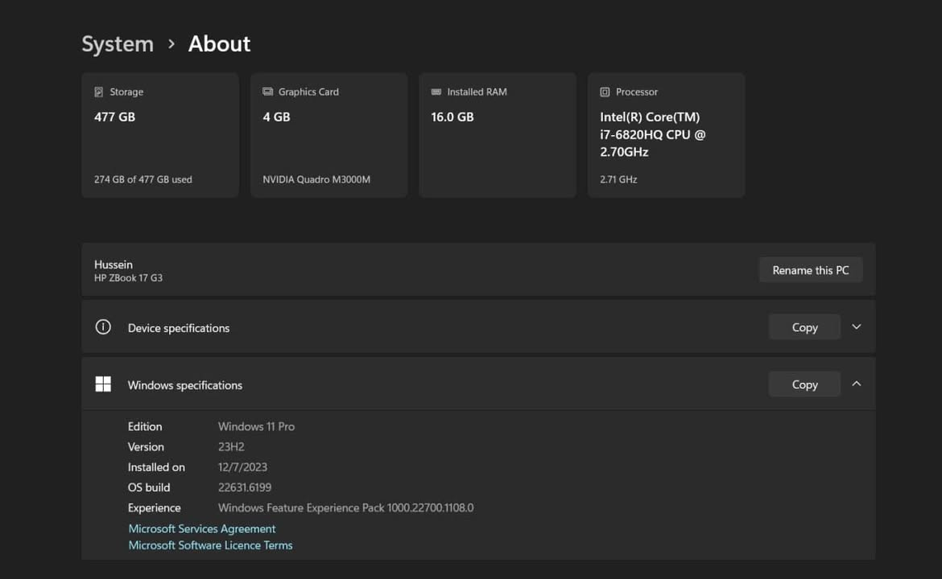Click the Device specifications row label
The height and width of the screenshot is (579, 942).
tap(179, 328)
